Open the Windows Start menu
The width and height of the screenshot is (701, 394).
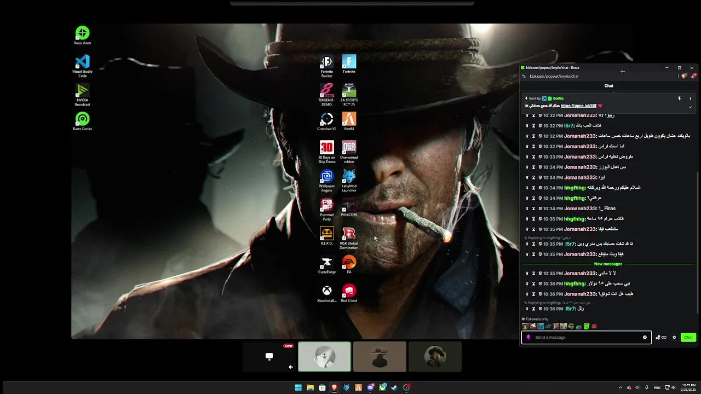[298, 387]
